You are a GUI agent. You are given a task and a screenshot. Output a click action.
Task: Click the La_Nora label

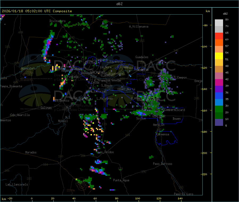click(x=106, y=67)
